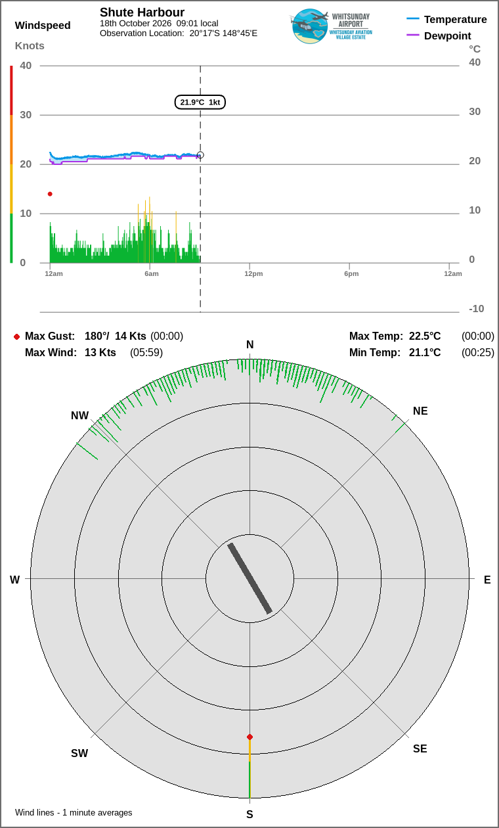The height and width of the screenshot is (828, 499).
Task: Click the 40 knots axis label
Action: (x=26, y=66)
